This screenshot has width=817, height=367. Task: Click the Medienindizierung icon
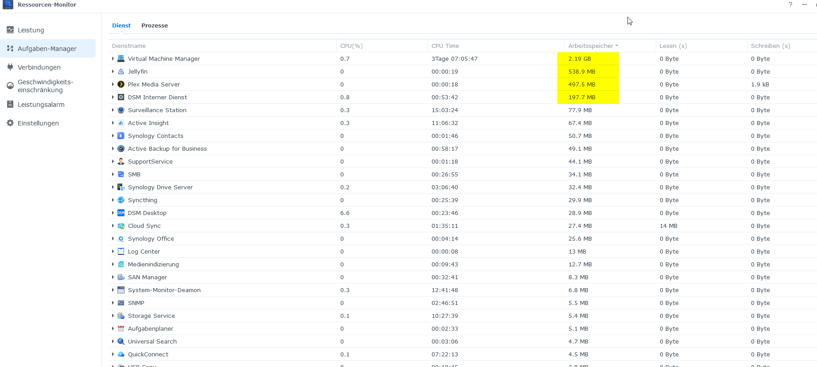point(121,264)
